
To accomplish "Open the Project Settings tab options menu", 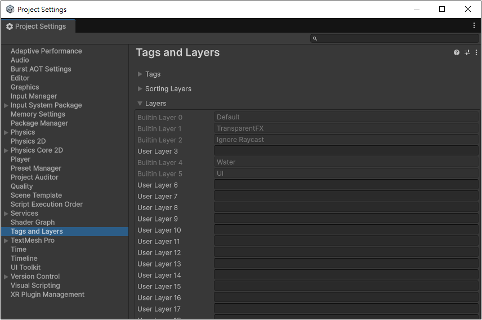I will [474, 25].
